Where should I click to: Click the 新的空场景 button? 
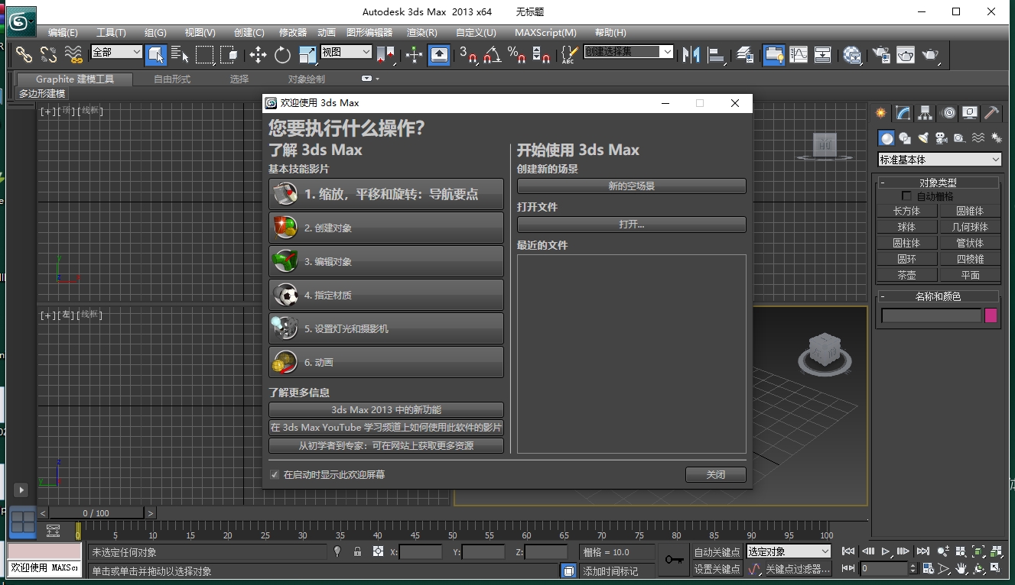click(631, 186)
